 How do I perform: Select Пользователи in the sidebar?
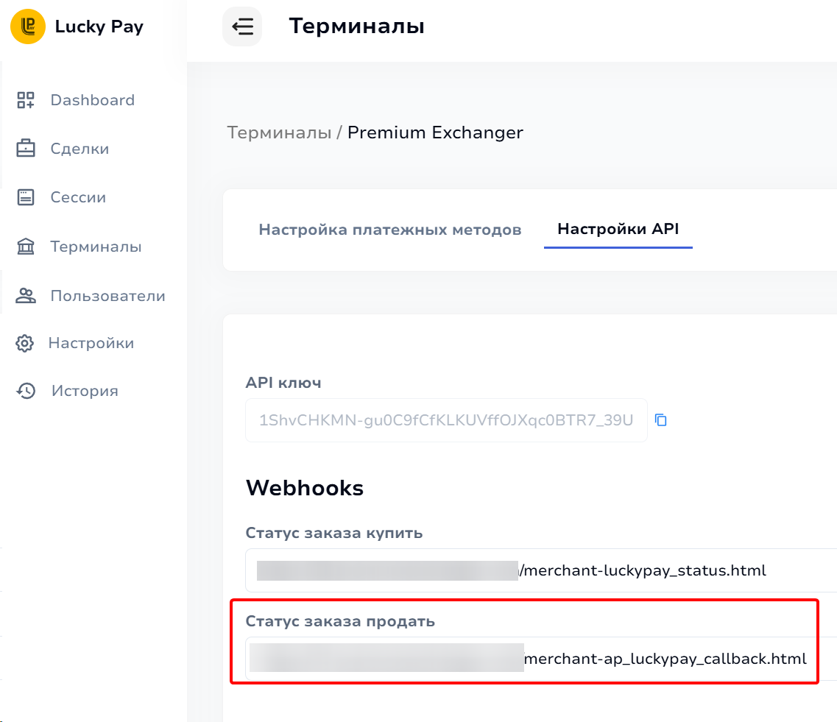pyautogui.click(x=107, y=296)
